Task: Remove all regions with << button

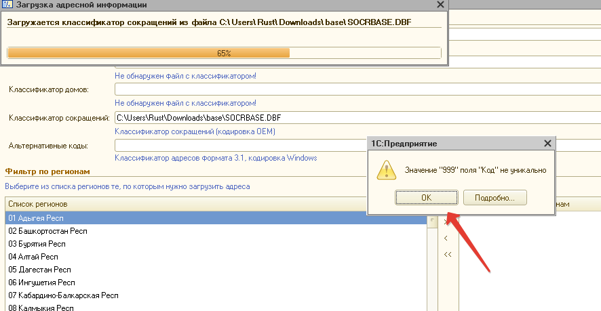Action: [447, 254]
